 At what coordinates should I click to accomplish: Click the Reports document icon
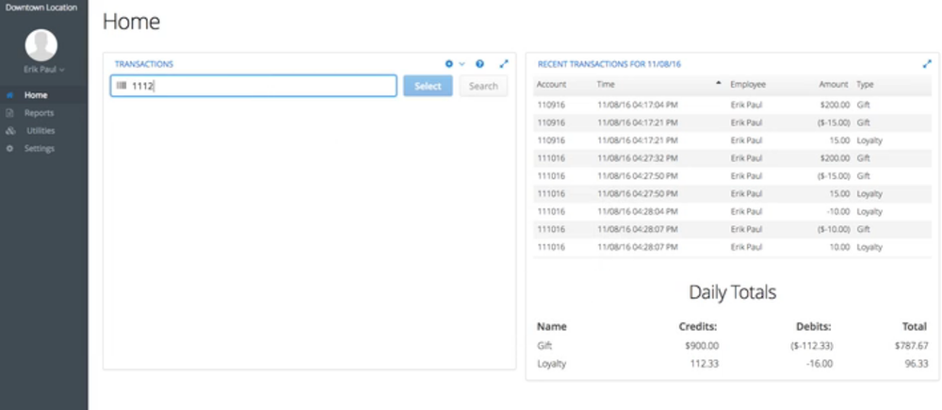(x=9, y=113)
